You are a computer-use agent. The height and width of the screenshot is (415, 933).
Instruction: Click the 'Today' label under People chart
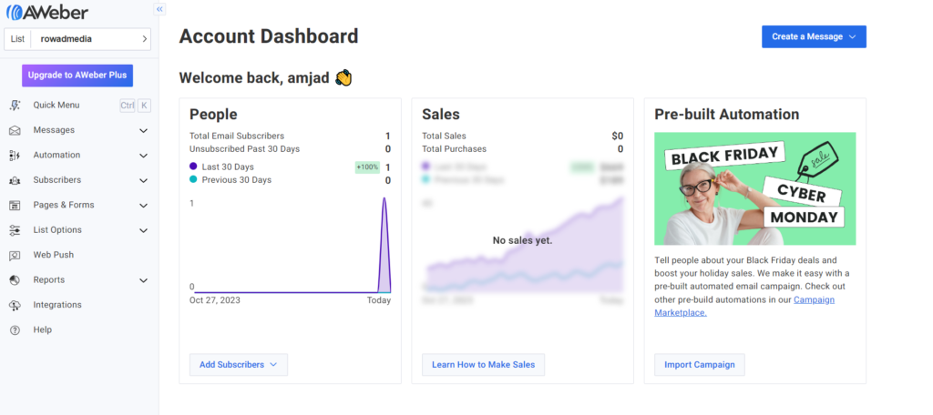378,300
